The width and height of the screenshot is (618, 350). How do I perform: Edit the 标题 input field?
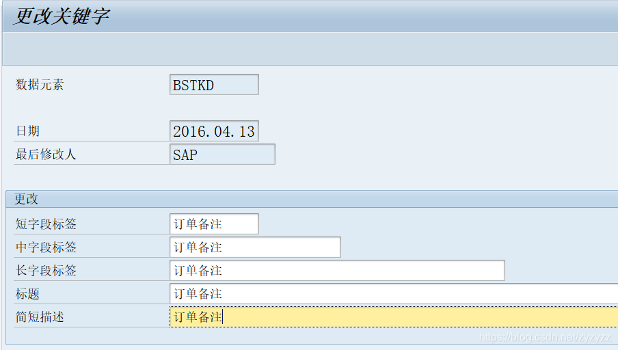(394, 294)
